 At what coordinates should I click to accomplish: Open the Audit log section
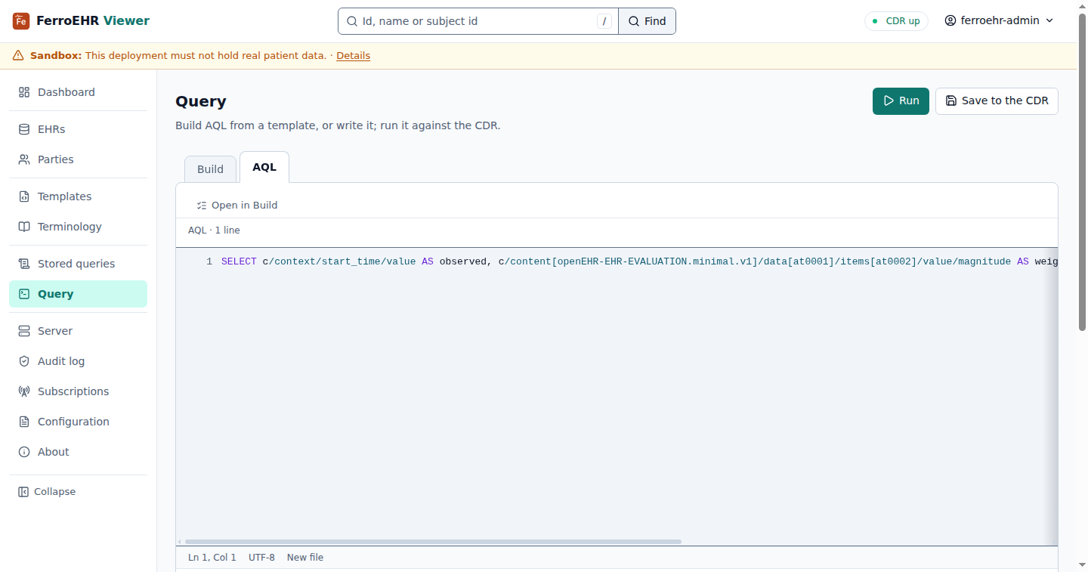(78, 361)
